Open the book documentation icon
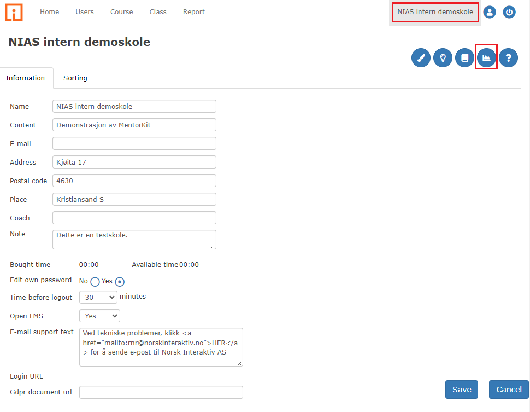 [x=464, y=57]
